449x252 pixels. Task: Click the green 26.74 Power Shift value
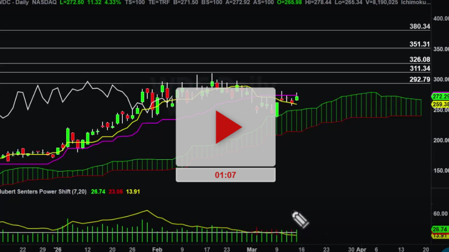click(98, 191)
